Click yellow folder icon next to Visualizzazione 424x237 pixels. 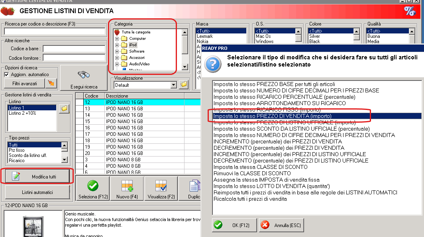183,84
